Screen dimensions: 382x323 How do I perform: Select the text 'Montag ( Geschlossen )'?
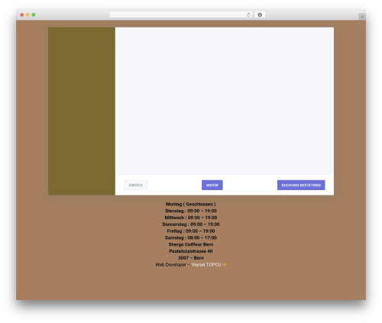tap(191, 204)
